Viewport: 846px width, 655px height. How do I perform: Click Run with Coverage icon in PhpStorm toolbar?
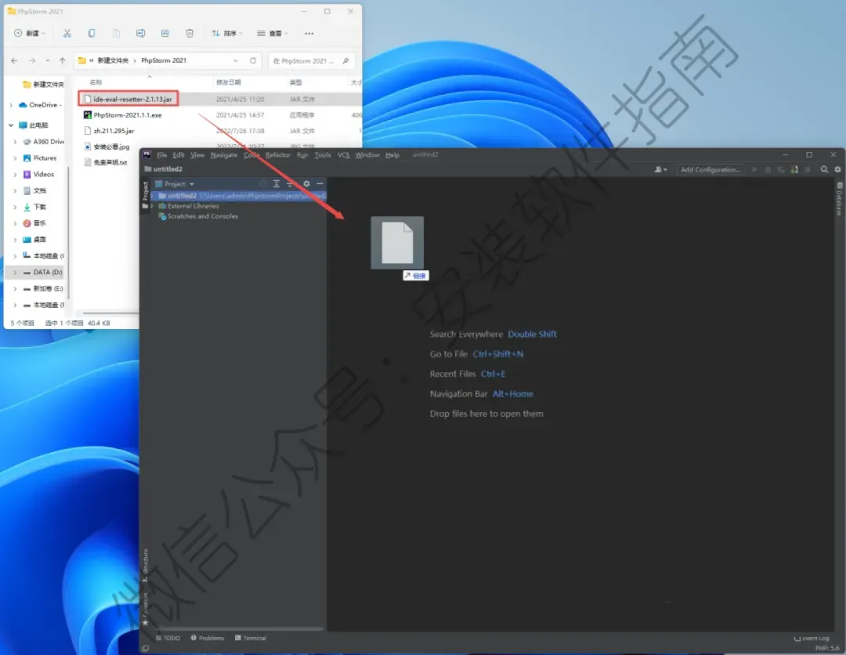click(781, 169)
